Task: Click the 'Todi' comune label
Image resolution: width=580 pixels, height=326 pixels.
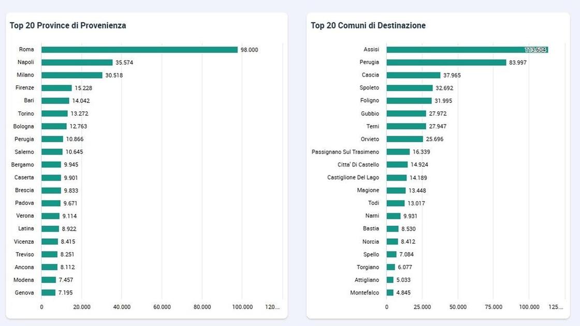Action: 373,203
